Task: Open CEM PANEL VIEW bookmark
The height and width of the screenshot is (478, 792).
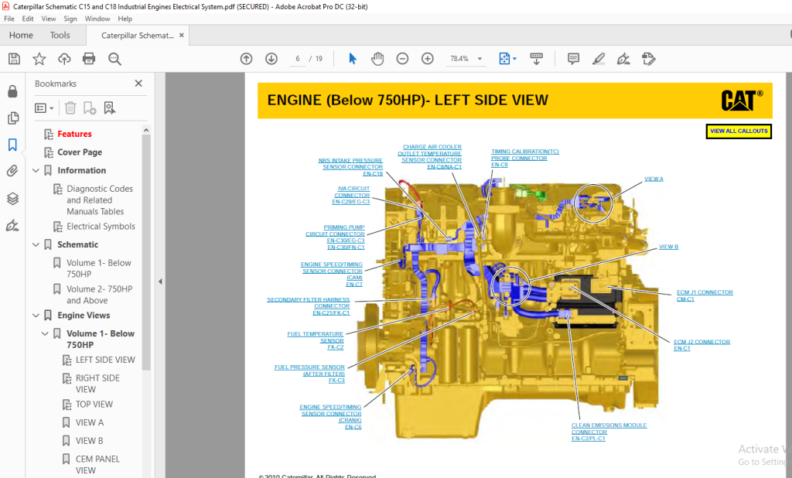Action: pos(97,464)
